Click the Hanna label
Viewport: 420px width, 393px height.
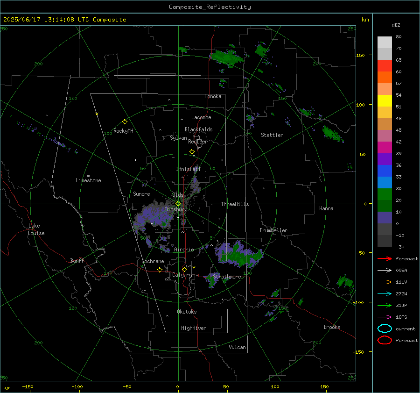pyautogui.click(x=326, y=208)
